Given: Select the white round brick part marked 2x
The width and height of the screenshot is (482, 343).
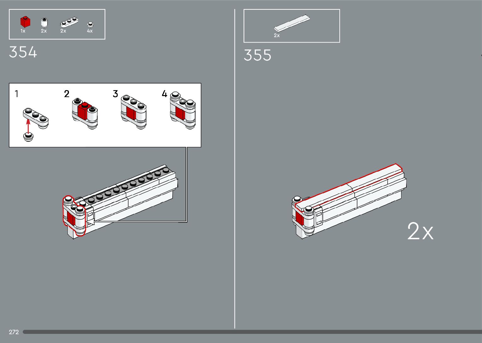Looking at the screenshot, I should pos(44,23).
